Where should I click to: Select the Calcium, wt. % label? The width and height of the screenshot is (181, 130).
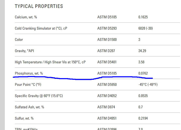pyautogui.click(x=26, y=17)
